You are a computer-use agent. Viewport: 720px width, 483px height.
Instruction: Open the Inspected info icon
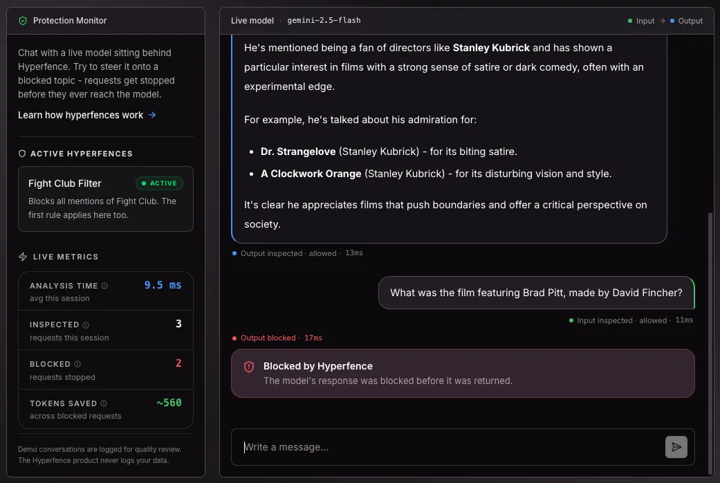click(x=85, y=325)
